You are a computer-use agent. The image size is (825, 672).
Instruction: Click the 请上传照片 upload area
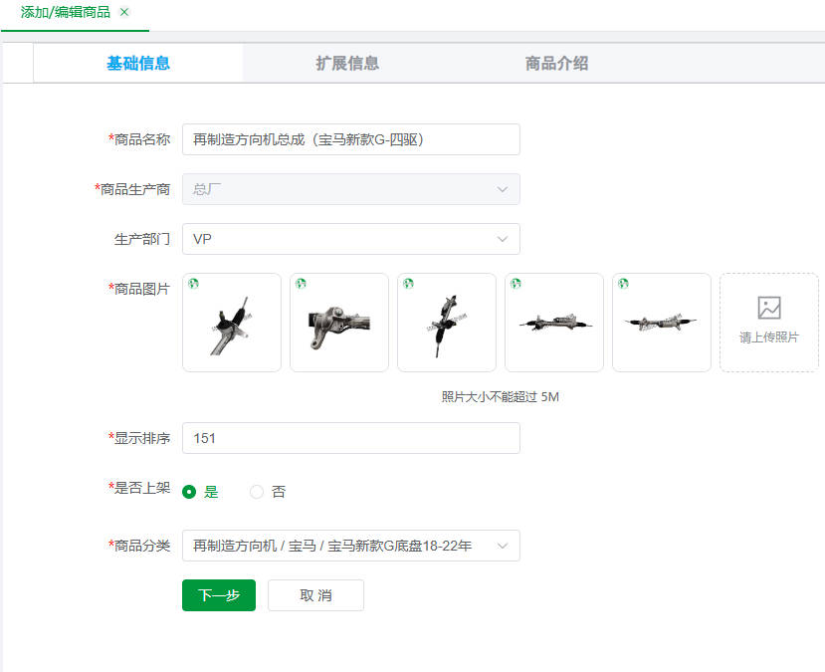point(768,323)
